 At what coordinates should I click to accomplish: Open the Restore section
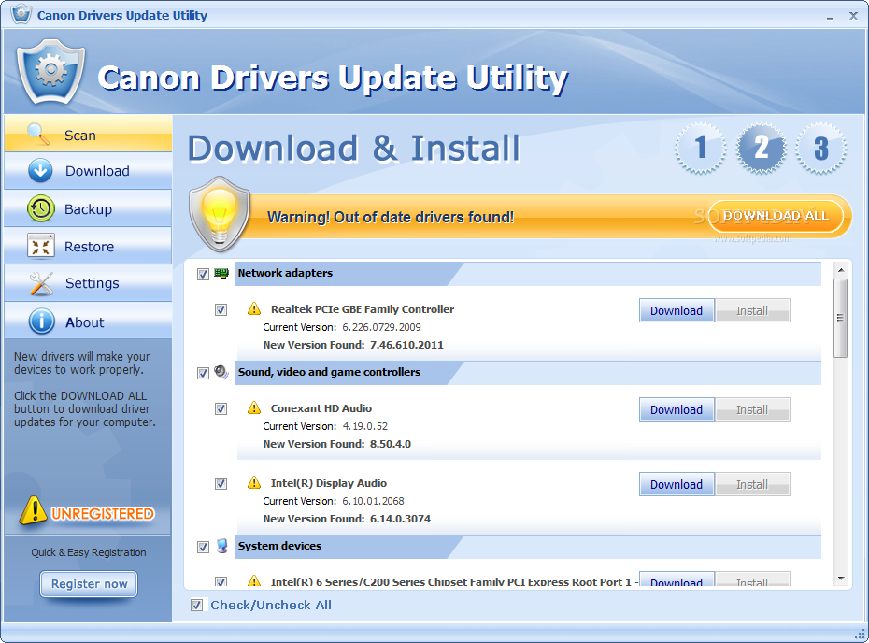[88, 246]
